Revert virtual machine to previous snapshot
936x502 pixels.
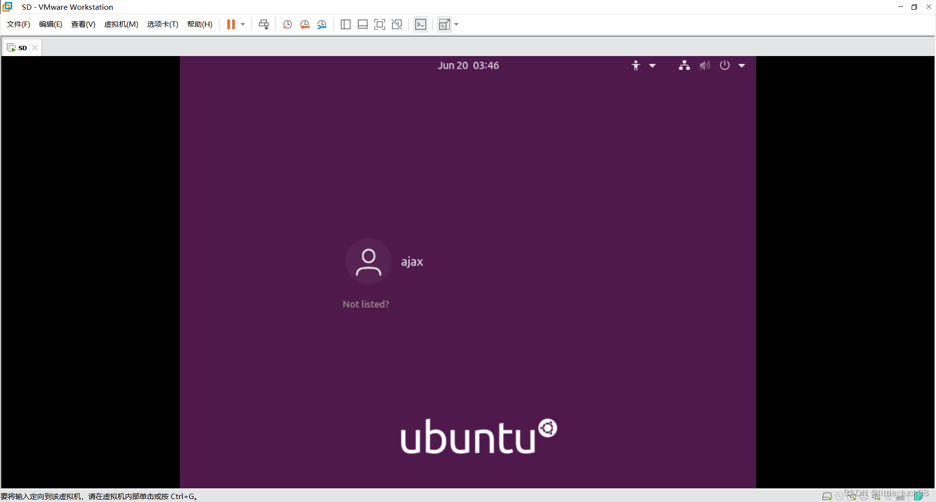click(x=305, y=24)
